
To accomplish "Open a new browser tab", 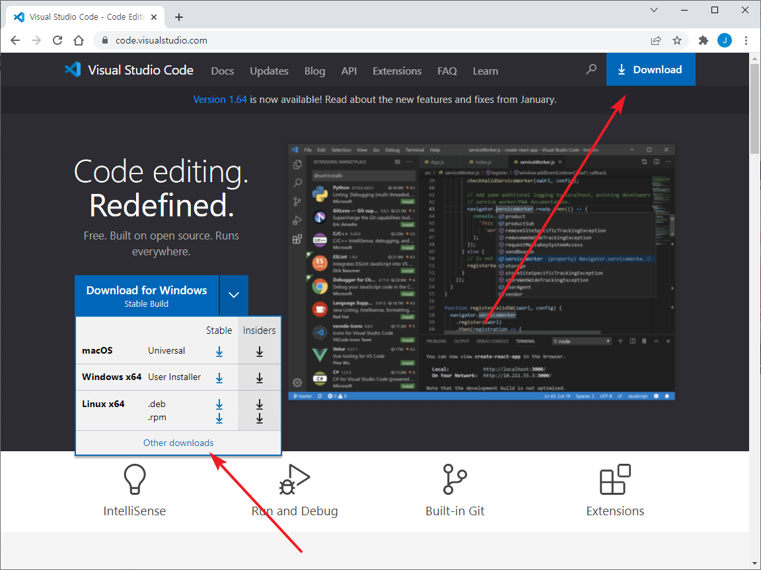I will pos(179,17).
